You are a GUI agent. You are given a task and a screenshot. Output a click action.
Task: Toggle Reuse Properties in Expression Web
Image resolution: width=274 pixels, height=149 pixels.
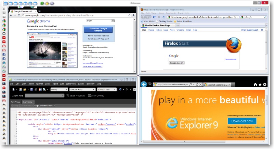pyautogui.click(x=76, y=95)
